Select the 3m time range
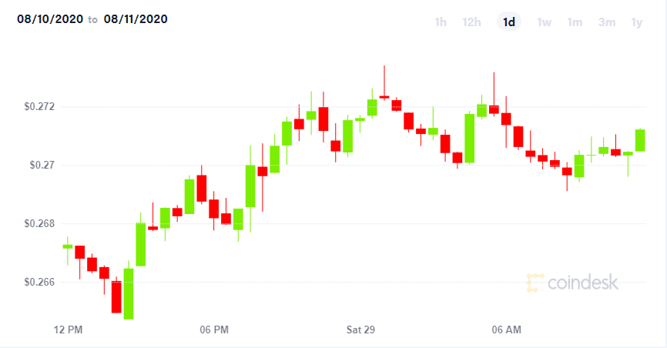 pos(607,22)
